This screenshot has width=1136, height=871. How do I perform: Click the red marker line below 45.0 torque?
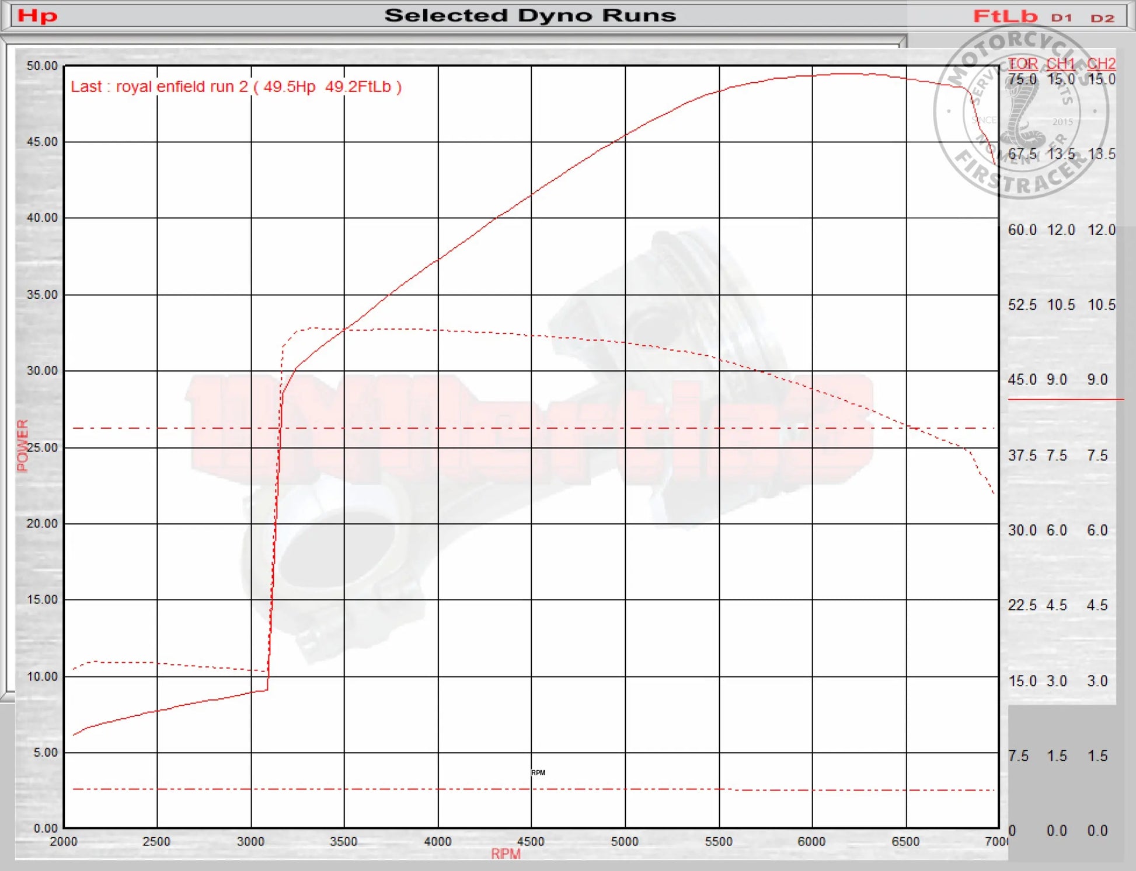point(1065,400)
